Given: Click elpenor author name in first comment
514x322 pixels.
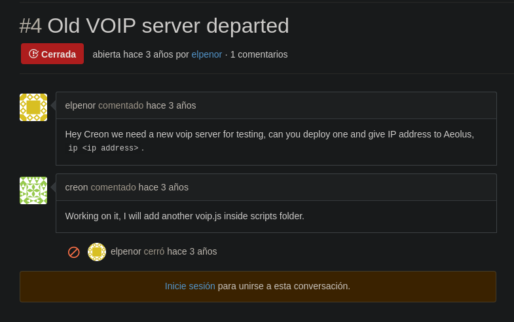Looking at the screenshot, I should point(81,105).
